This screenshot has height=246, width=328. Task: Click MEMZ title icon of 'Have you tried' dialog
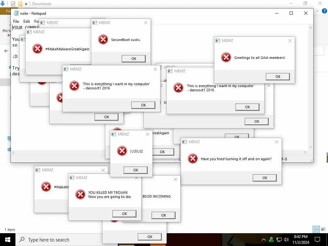tap(184, 142)
